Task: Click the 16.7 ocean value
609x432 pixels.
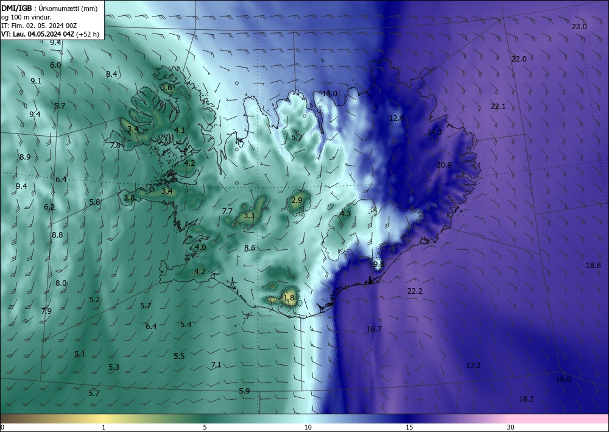Action: tap(374, 328)
